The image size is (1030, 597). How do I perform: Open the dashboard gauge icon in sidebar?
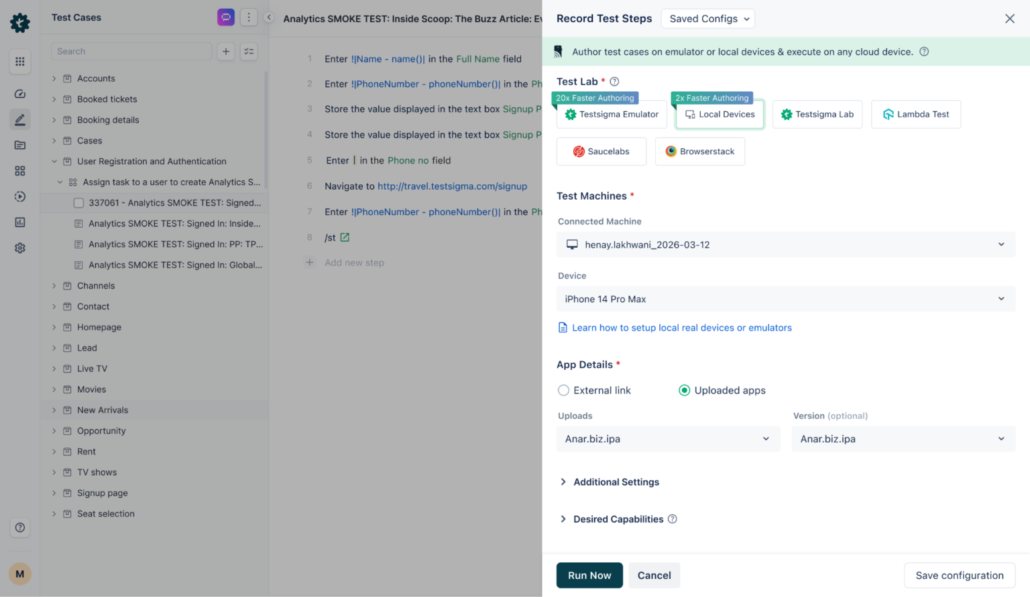20,94
